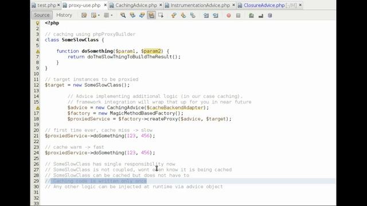Close the test.php tab
Screen dimensions: 367x206
[58, 5]
